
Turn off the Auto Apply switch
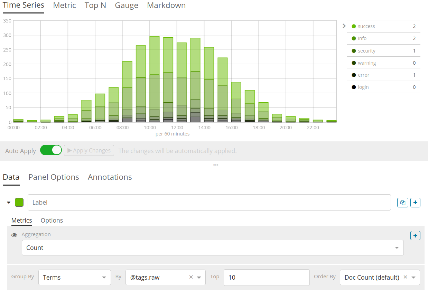pos(51,150)
